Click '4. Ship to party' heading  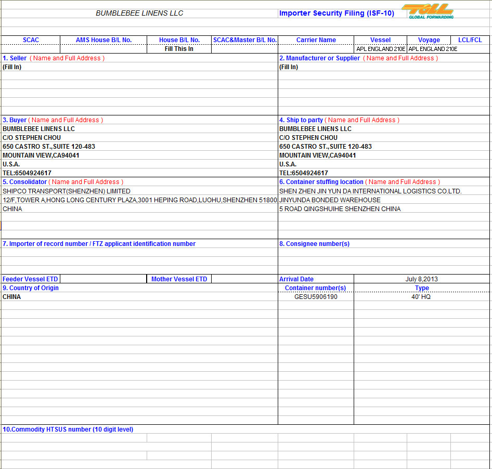[x=339, y=120]
